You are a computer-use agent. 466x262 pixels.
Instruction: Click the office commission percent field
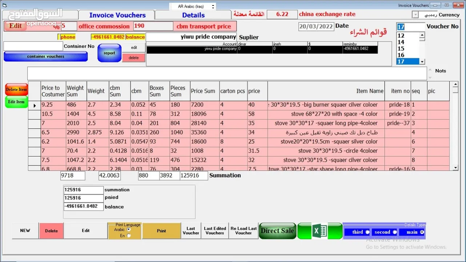tap(68, 26)
